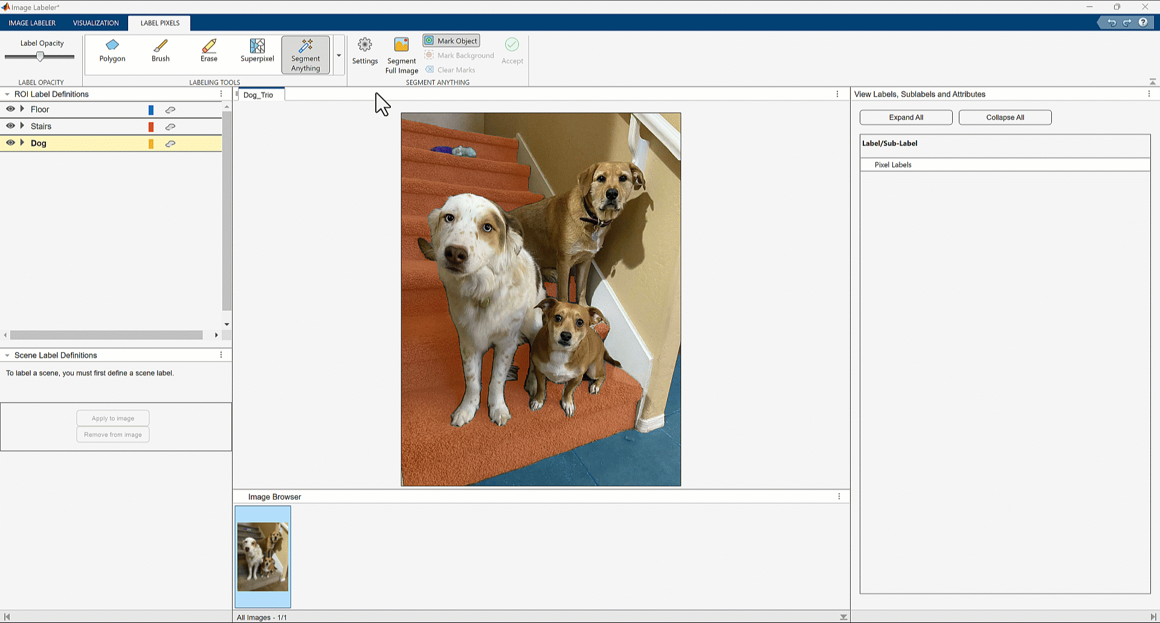Enable Mark Background mode
1160x623 pixels.
[x=459, y=55]
